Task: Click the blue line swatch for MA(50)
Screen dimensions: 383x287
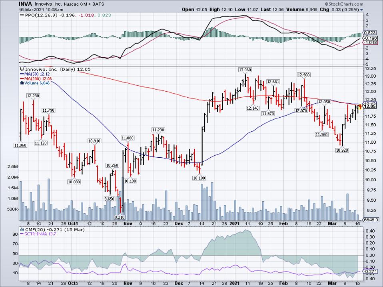Action: (22, 74)
